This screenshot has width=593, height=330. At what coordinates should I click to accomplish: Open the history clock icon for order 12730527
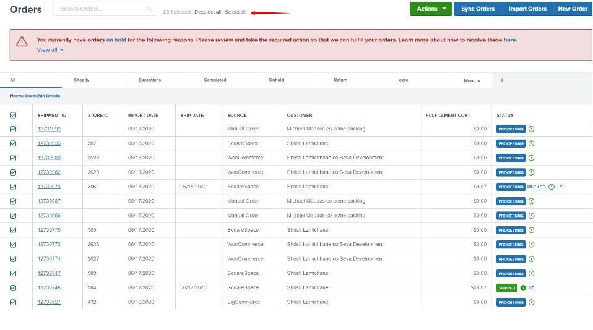[531, 302]
